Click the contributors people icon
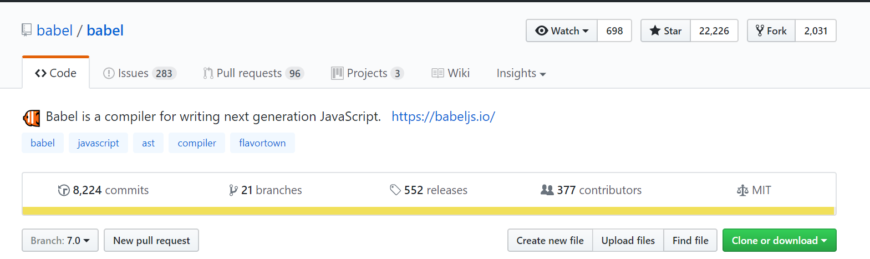 (x=547, y=190)
